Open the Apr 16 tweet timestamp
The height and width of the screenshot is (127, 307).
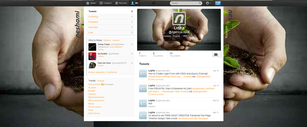(x=216, y=71)
